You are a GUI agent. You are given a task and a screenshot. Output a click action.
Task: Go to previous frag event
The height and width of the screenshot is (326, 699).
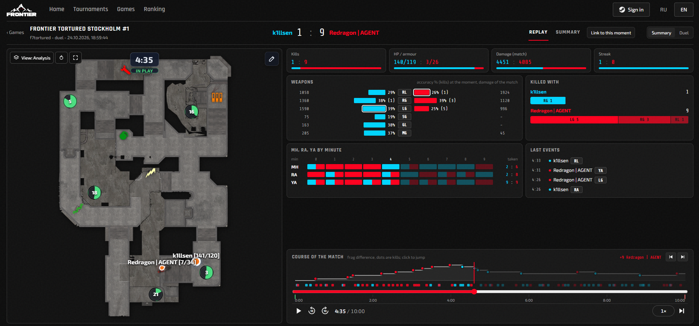pos(671,257)
